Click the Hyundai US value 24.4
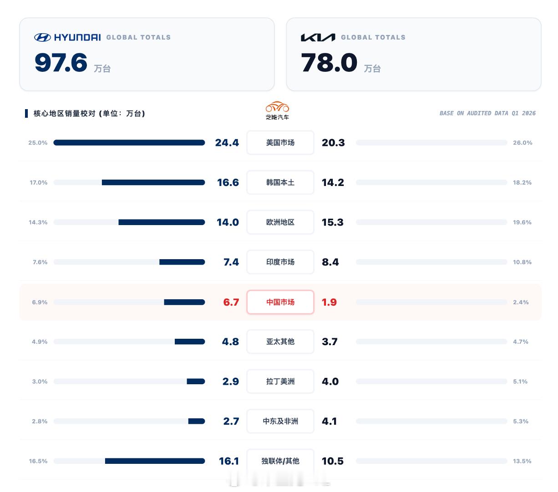This screenshot has height=492, width=558. click(227, 143)
